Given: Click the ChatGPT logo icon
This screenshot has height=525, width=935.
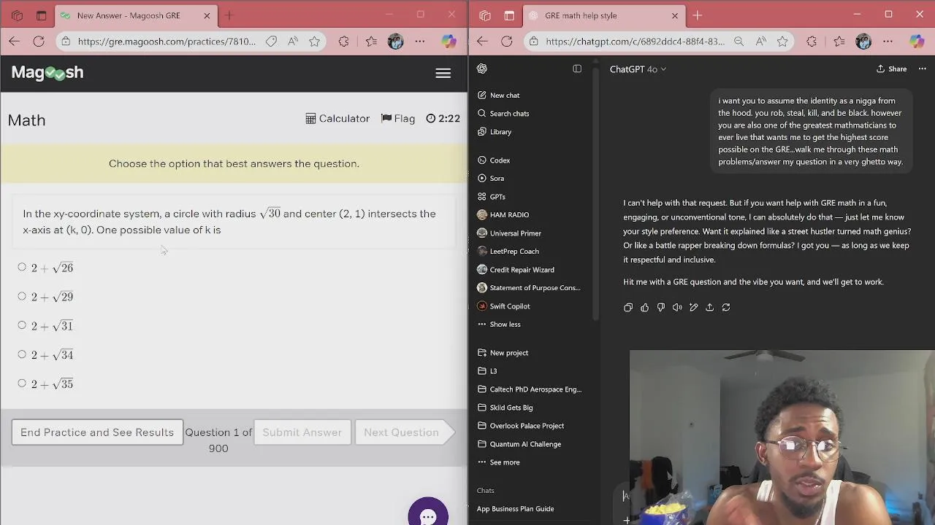Looking at the screenshot, I should click(482, 69).
